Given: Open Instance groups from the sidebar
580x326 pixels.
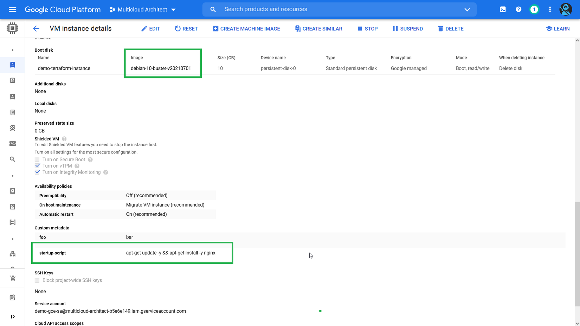Looking at the screenshot, I should coord(13,254).
